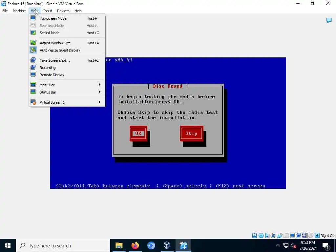This screenshot has height=252, width=336.
Task: Open the File menu
Action: click(x=5, y=11)
